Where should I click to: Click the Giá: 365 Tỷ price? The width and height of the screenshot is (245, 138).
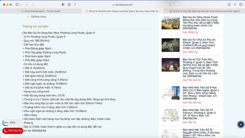189,122
